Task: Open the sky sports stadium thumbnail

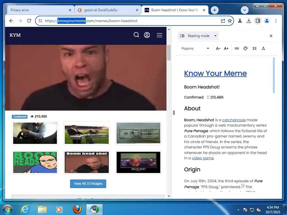Action: (x=87, y=133)
